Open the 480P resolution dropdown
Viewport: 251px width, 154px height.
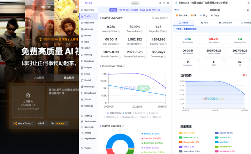[x=43, y=123]
